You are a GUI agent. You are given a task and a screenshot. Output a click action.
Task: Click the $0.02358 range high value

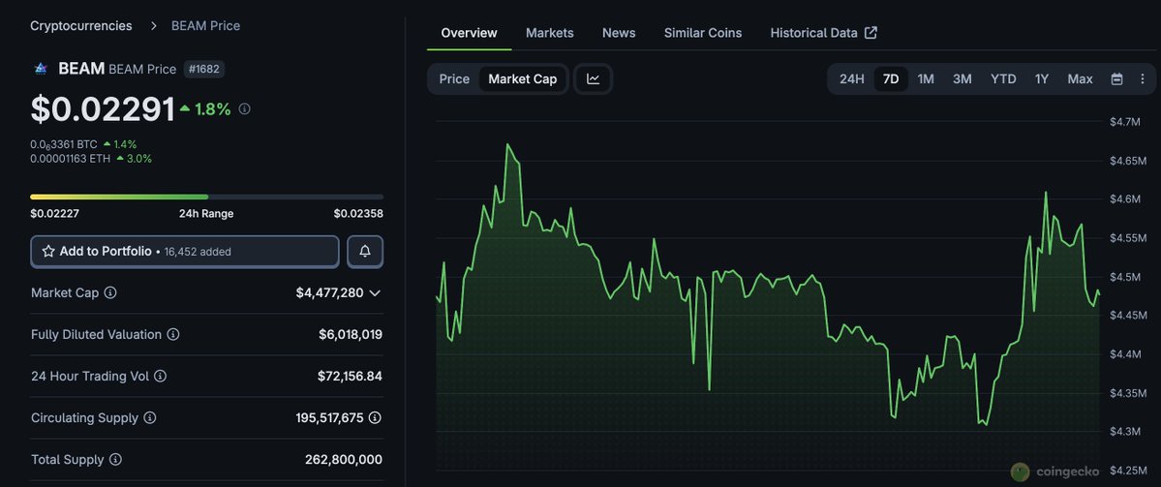[358, 214]
